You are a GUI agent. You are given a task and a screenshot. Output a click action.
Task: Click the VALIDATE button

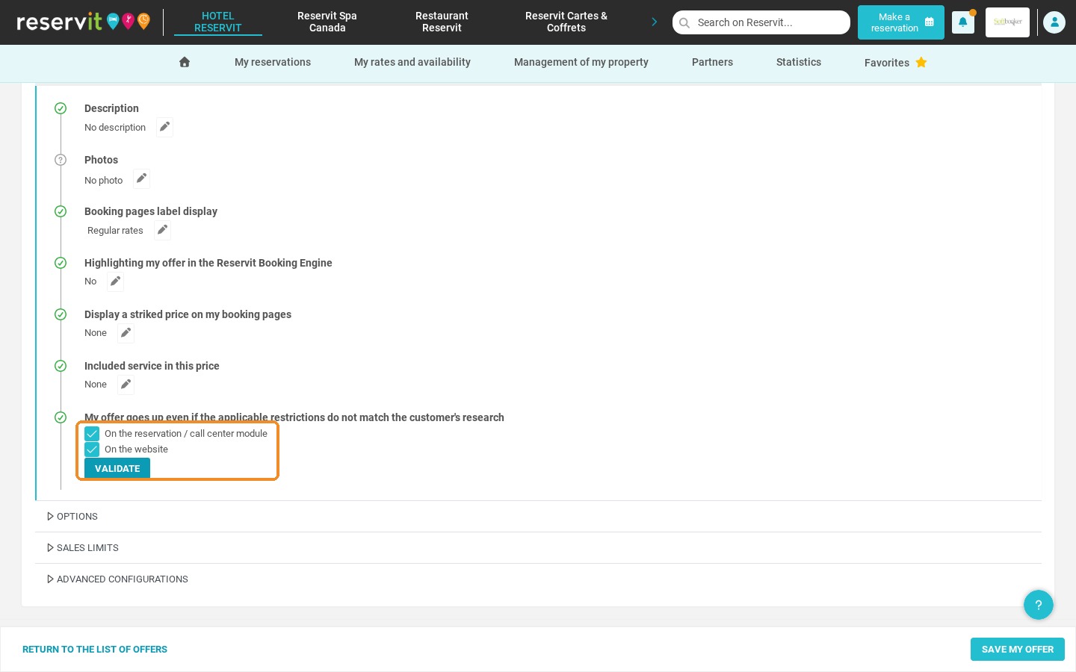point(117,468)
